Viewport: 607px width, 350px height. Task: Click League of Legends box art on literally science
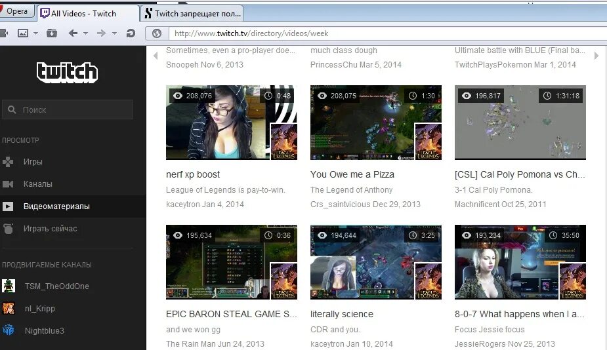coord(428,281)
